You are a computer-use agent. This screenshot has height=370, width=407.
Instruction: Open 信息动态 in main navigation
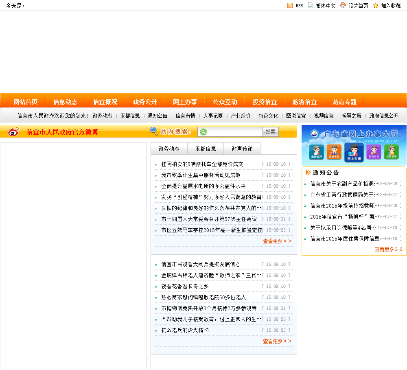click(x=66, y=102)
